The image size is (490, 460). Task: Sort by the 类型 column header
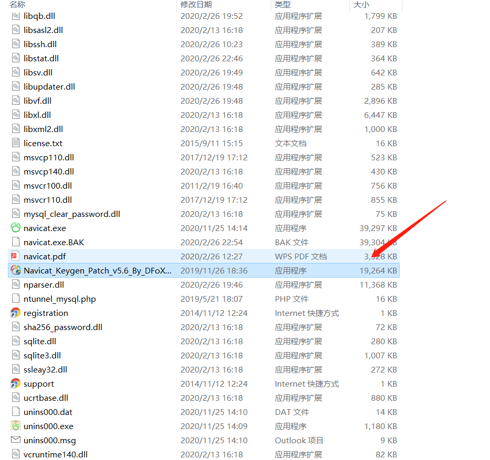(283, 4)
